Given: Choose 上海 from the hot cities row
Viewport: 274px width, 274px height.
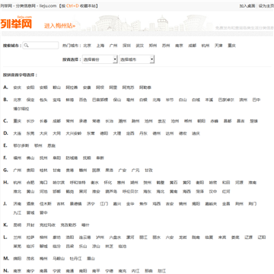Looking at the screenshot, I should [x=100, y=46].
